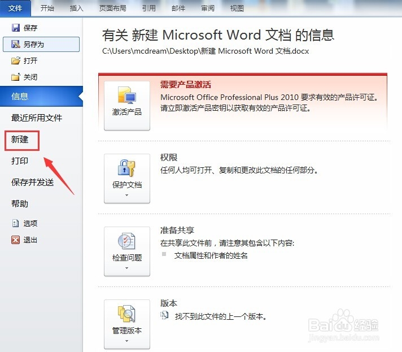402x352 pixels.
Task: Click the Save As icon
Action: coord(16,45)
